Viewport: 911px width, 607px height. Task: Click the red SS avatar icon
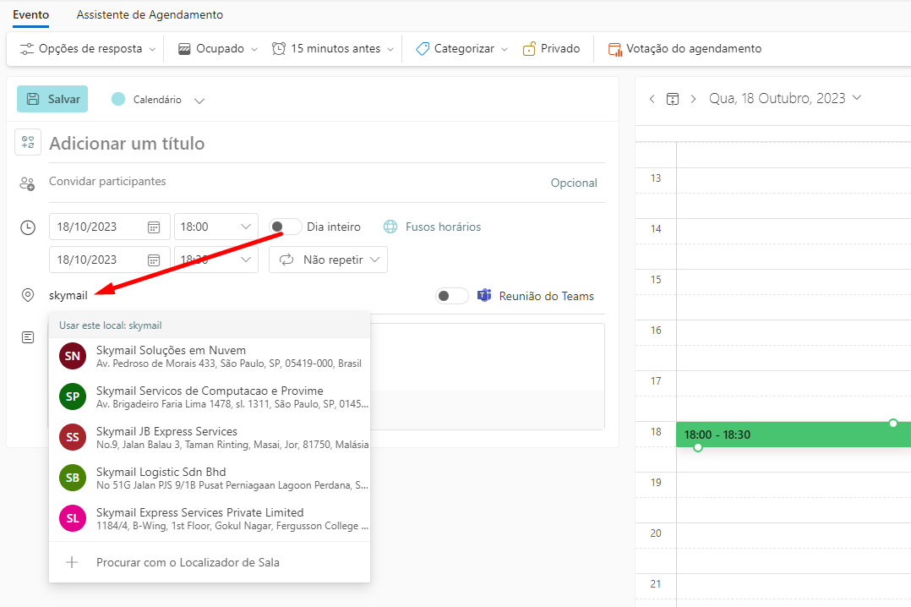point(73,437)
